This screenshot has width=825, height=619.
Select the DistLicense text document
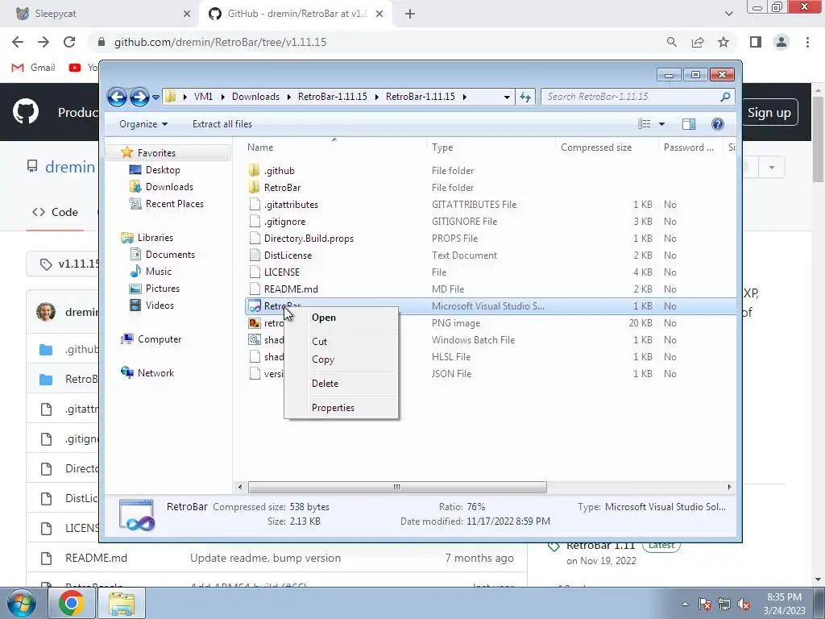[x=288, y=255]
